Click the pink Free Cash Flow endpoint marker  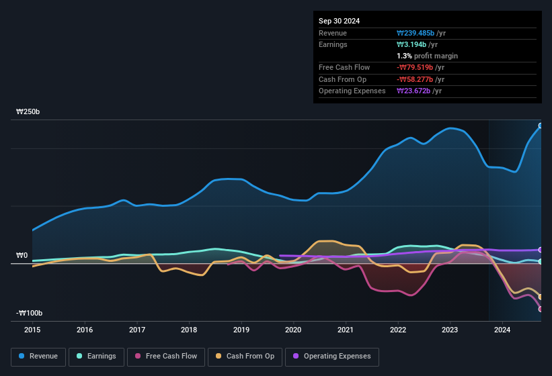pyautogui.click(x=541, y=310)
